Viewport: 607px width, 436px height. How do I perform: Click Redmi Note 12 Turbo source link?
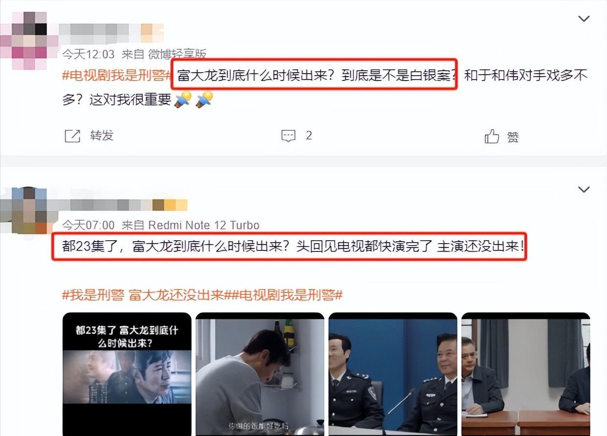tap(204, 225)
